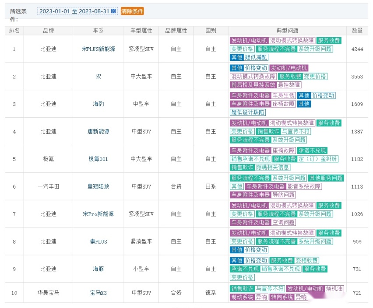
Task: Click the 一汽丰田 brand cell
Action: 48,186
